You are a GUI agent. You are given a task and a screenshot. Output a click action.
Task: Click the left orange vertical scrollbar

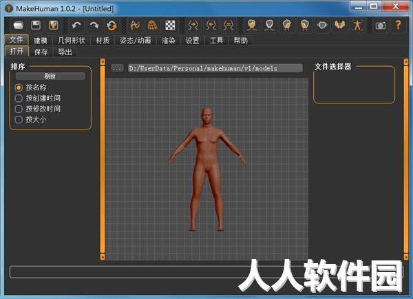103,160
